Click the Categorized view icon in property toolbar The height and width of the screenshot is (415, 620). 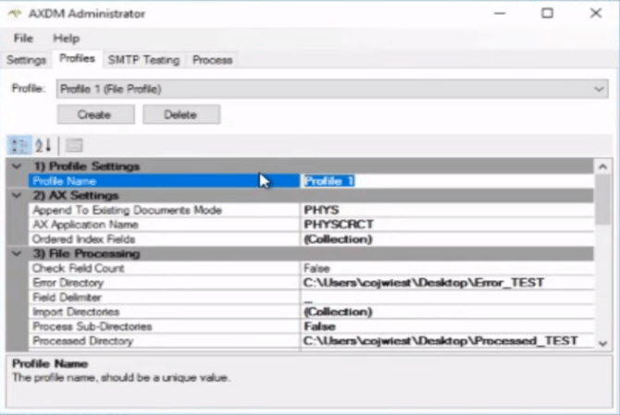pyautogui.click(x=19, y=145)
